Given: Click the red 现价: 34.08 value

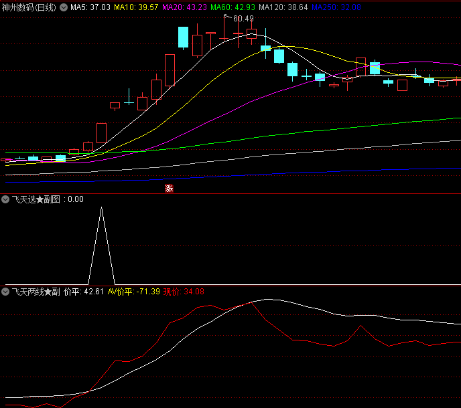Looking at the screenshot, I should pyautogui.click(x=184, y=292).
